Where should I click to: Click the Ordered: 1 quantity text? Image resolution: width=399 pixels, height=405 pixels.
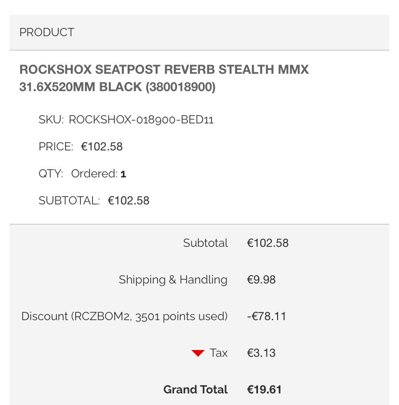point(98,174)
